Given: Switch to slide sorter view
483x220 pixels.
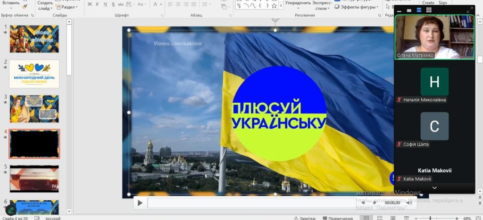Looking at the screenshot, I should click(380, 218).
